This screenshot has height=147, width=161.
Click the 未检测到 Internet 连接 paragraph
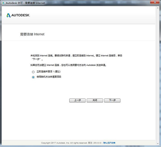point(76,57)
